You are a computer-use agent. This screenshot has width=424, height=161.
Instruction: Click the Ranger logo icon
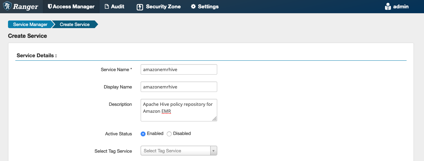click(x=7, y=6)
